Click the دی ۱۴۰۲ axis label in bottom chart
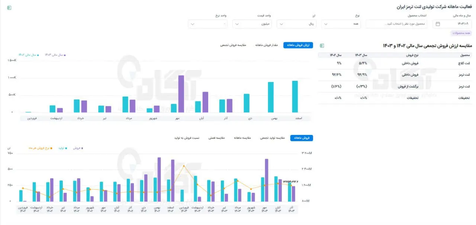Screen dimensions: 476x225 (143, 209)
